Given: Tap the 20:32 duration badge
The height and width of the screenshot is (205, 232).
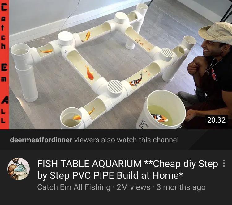Looking at the screenshot, I should click(x=216, y=120).
